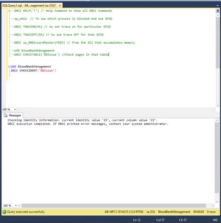The height and width of the screenshot is (223, 221).
Task: Click the AB-NPC1-D1A315 (12.0 RTM) server entry
Action: pyautogui.click(x=124, y=212)
